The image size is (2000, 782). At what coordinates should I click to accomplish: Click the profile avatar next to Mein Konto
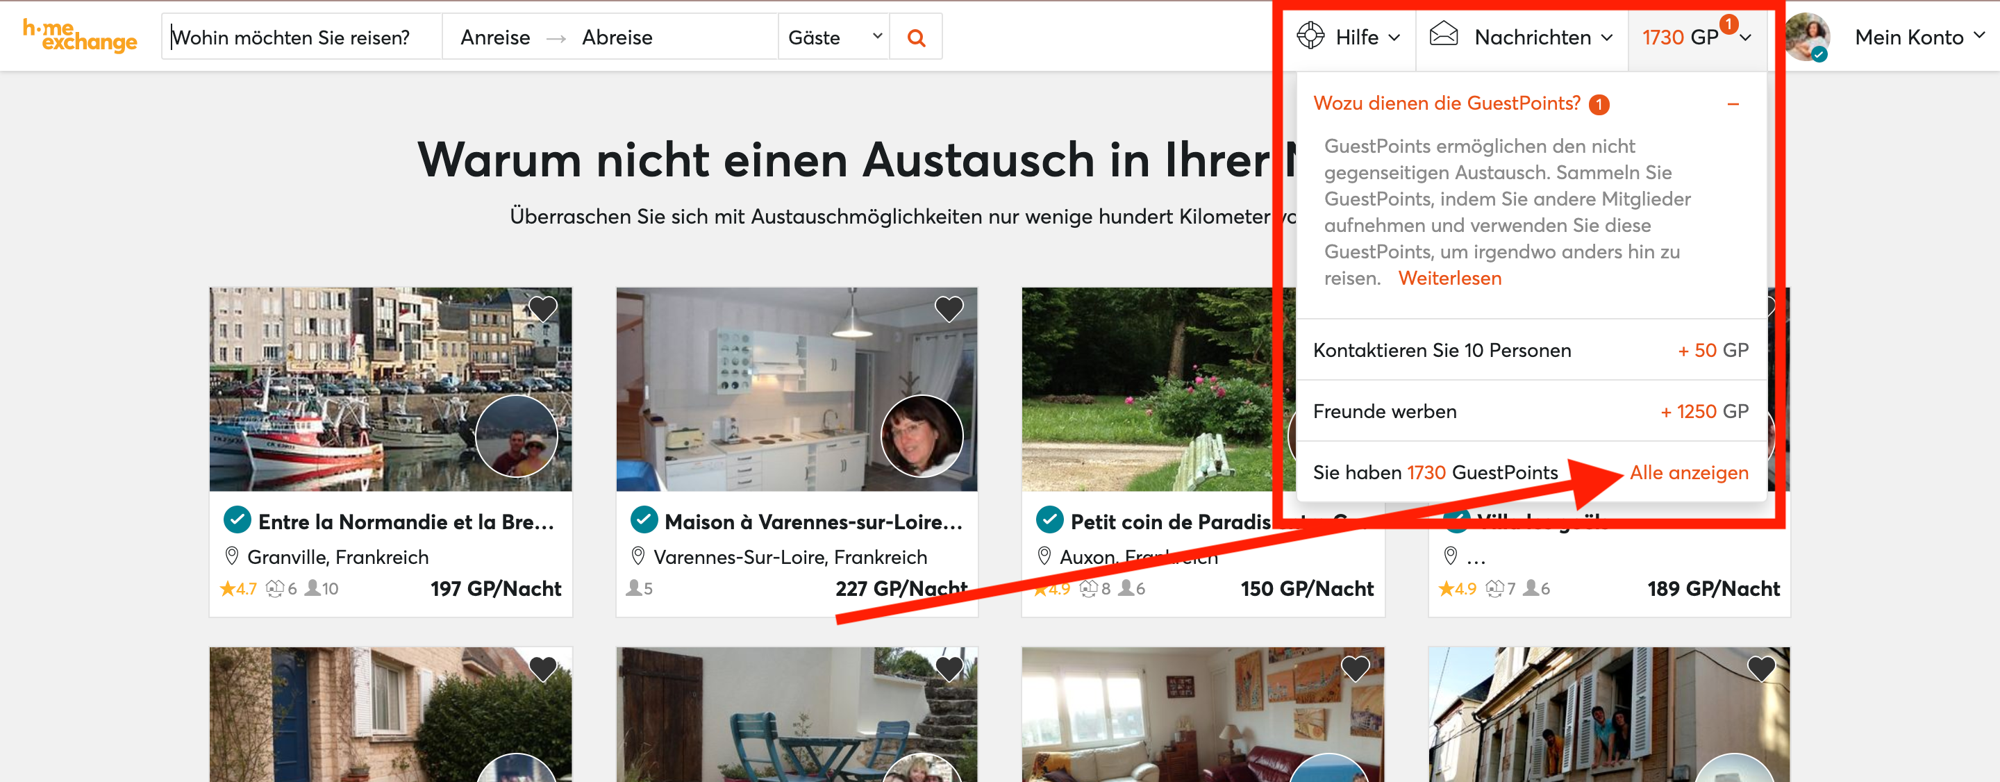point(1807,35)
